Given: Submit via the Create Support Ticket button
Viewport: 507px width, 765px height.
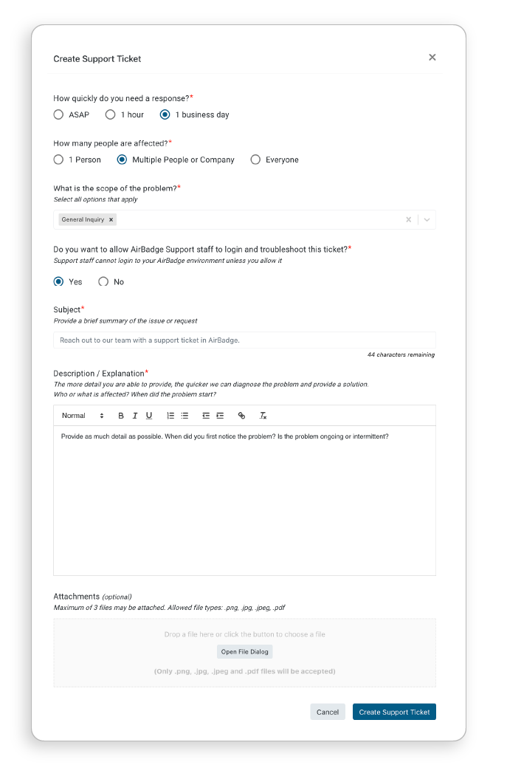Looking at the screenshot, I should [394, 712].
